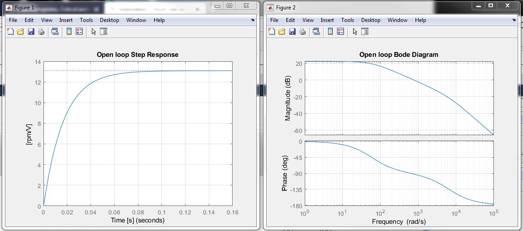Screen dimensions: 523x231
Task: Open the Help menu in Figure 1
Action: tap(159, 20)
